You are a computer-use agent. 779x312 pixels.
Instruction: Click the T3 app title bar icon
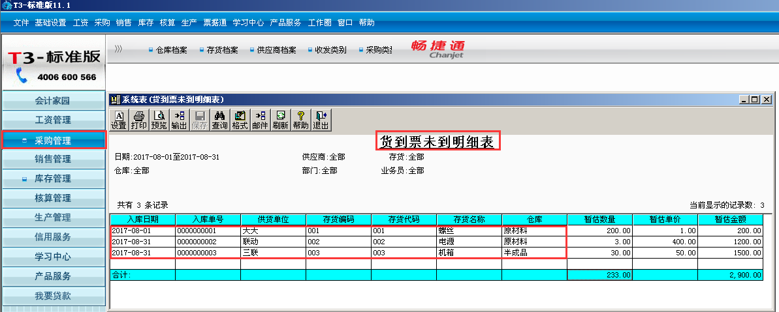(7, 5)
